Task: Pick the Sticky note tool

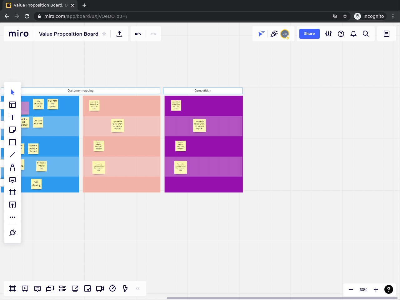Action: click(12, 130)
